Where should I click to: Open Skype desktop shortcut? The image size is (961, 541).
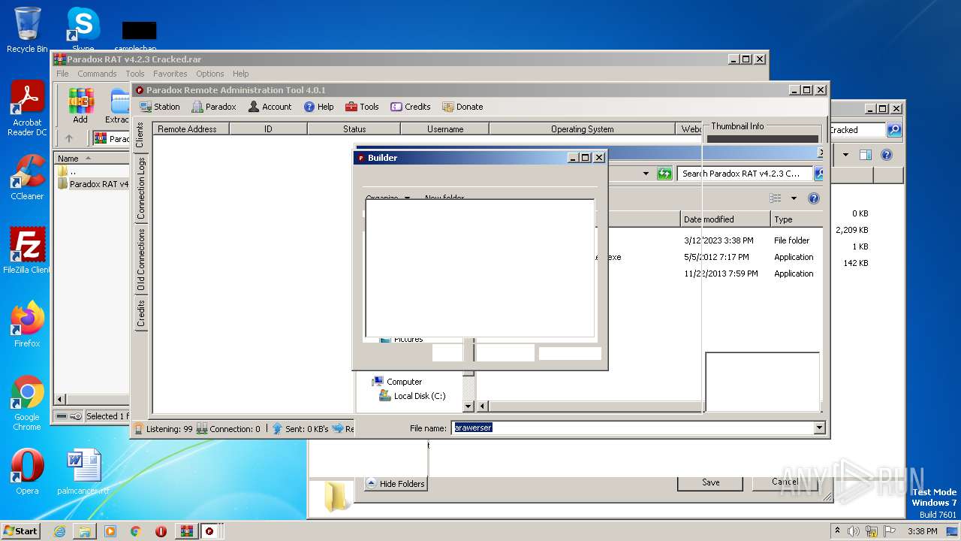pyautogui.click(x=83, y=30)
